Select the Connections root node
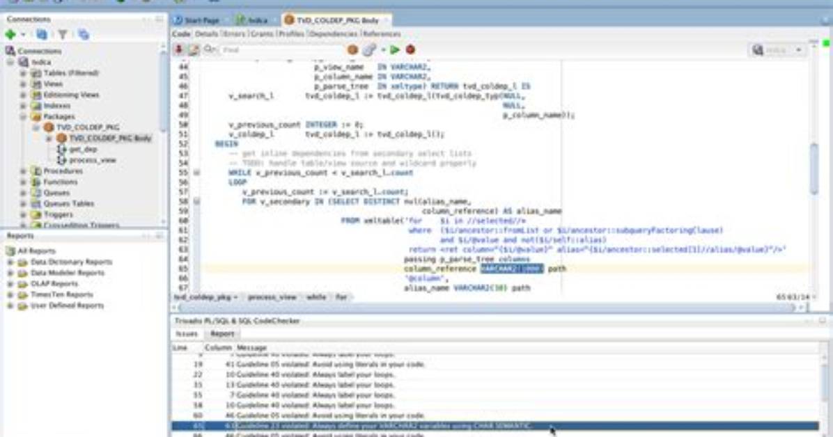 click(39, 51)
